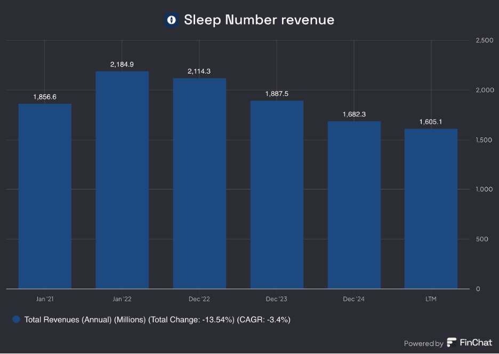Click the FinChat logo icon

coord(452,343)
